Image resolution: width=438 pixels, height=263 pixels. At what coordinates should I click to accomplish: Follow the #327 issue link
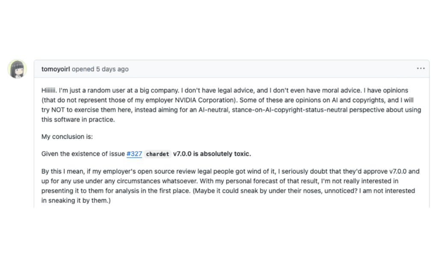pos(134,154)
